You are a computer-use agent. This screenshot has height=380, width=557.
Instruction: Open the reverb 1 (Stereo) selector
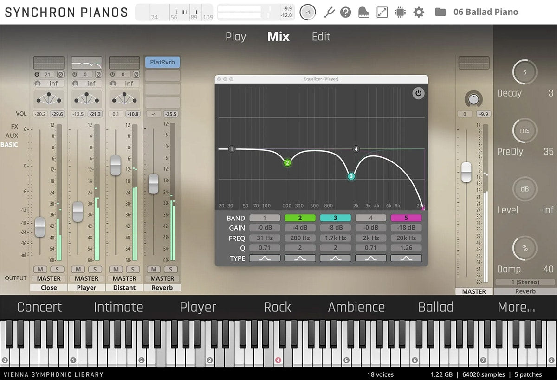coord(525,282)
